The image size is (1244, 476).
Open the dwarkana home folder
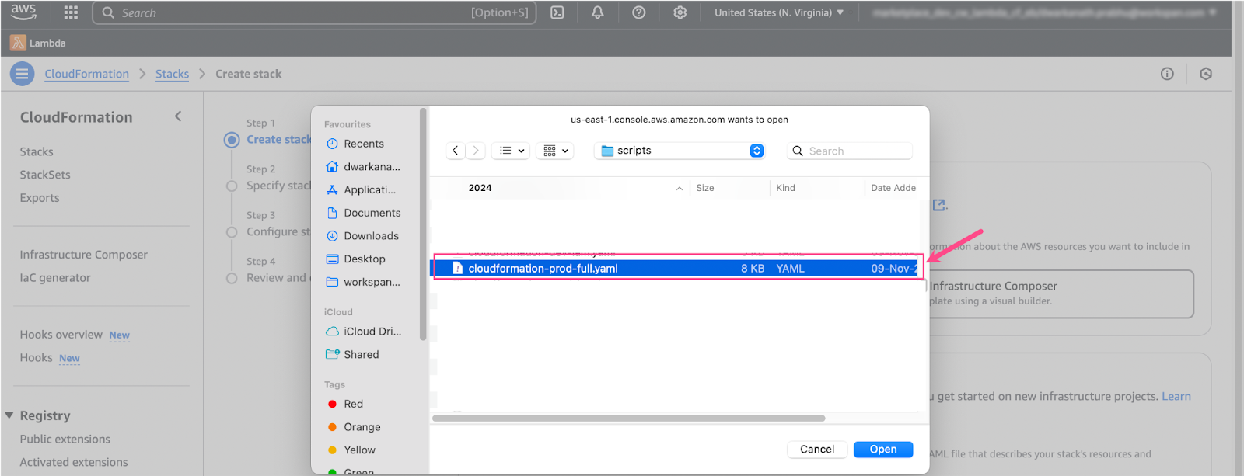click(365, 167)
